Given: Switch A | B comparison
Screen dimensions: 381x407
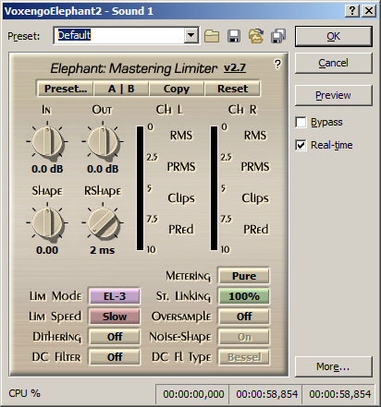Looking at the screenshot, I should coord(121,89).
